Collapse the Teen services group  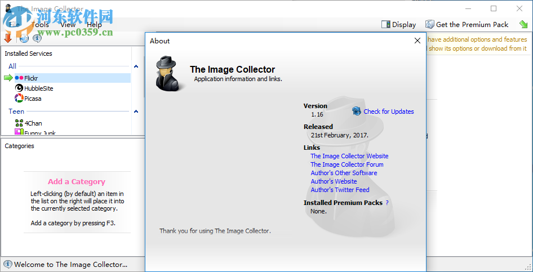pos(136,112)
